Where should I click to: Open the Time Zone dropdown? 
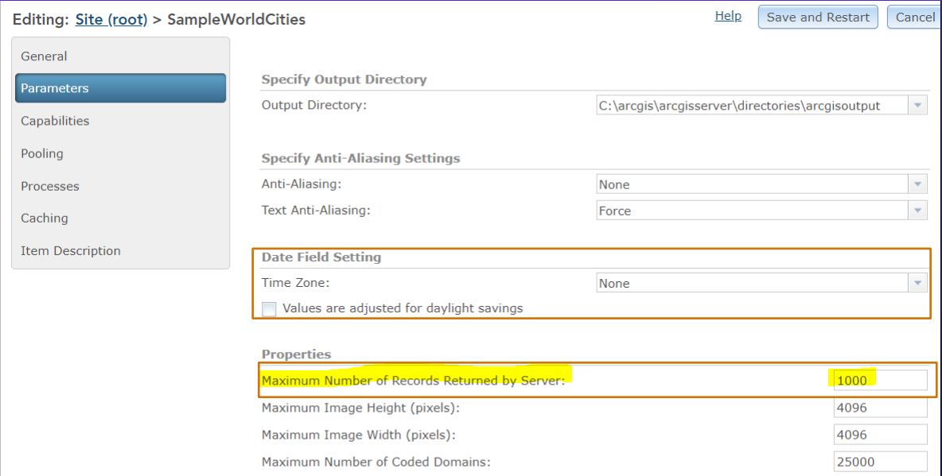point(918,283)
